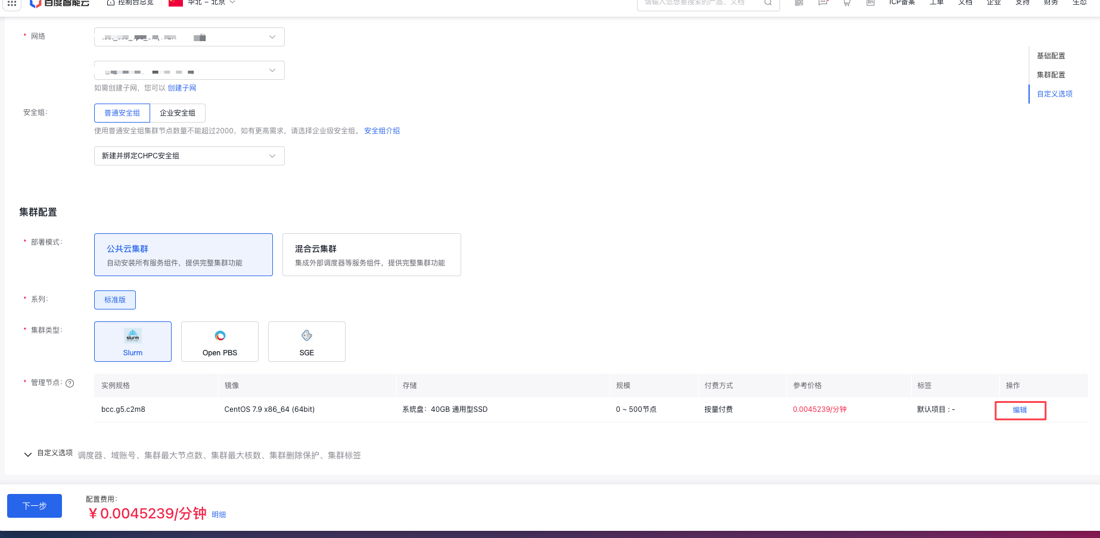Select SGE cluster type
The image size is (1100, 538).
click(x=307, y=342)
